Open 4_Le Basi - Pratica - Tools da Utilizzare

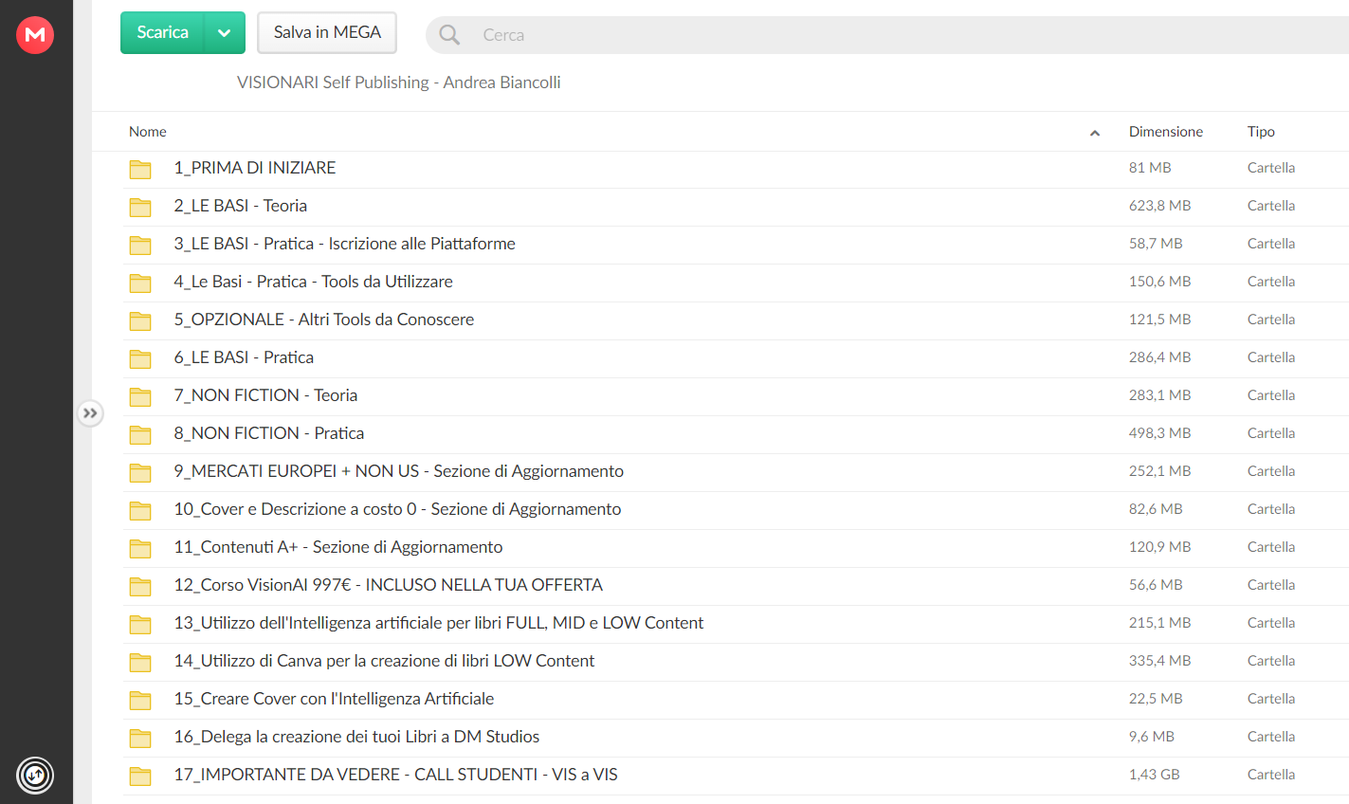pyautogui.click(x=313, y=282)
